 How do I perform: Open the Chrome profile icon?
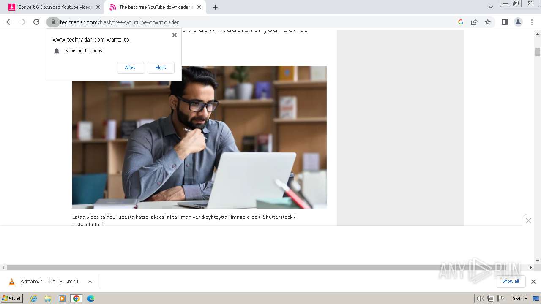coord(518,22)
